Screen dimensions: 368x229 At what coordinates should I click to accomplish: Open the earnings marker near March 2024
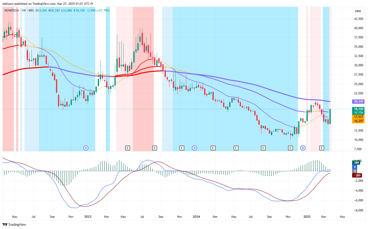pos(213,148)
